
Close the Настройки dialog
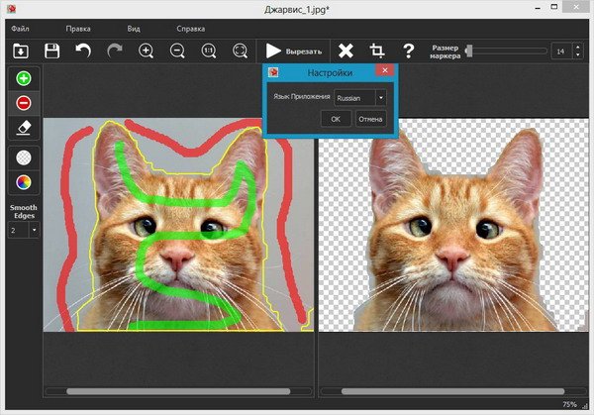[x=385, y=70]
